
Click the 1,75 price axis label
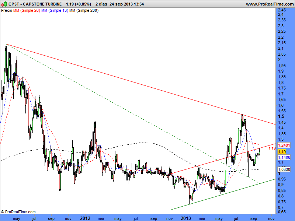click(x=282, y=88)
